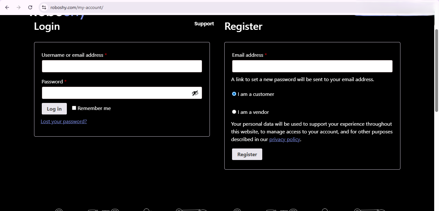Open the 'Lost your password?' link

64,121
